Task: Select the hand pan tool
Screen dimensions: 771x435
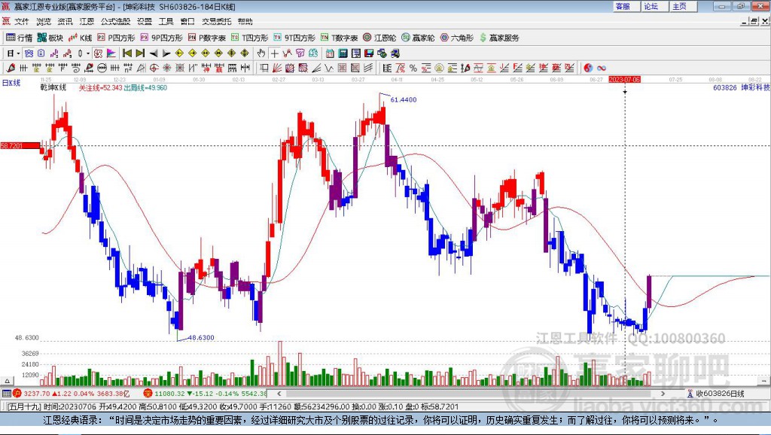Action: coord(261,53)
